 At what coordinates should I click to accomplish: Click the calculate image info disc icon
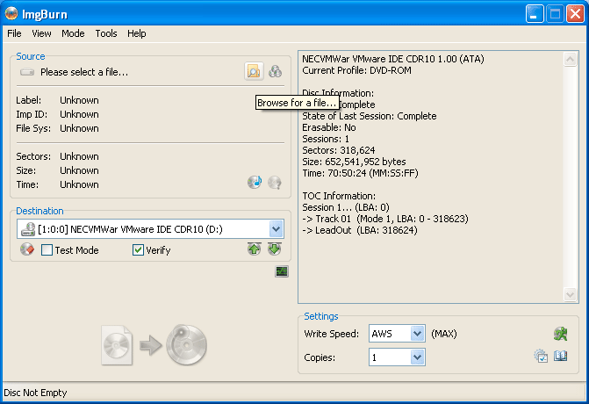[255, 183]
